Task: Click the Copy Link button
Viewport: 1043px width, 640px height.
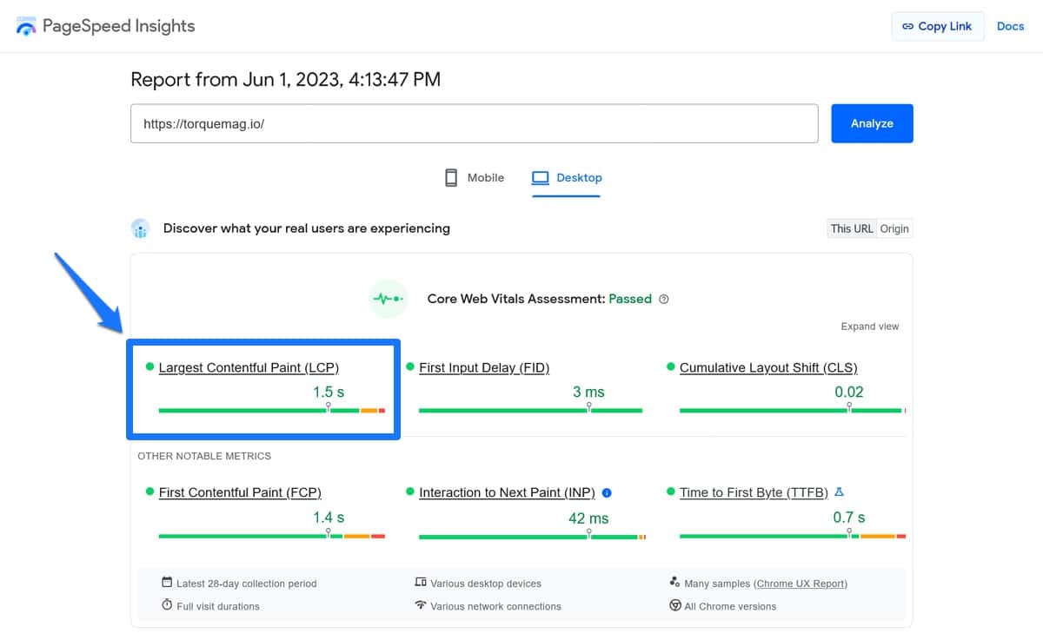Action: (937, 26)
